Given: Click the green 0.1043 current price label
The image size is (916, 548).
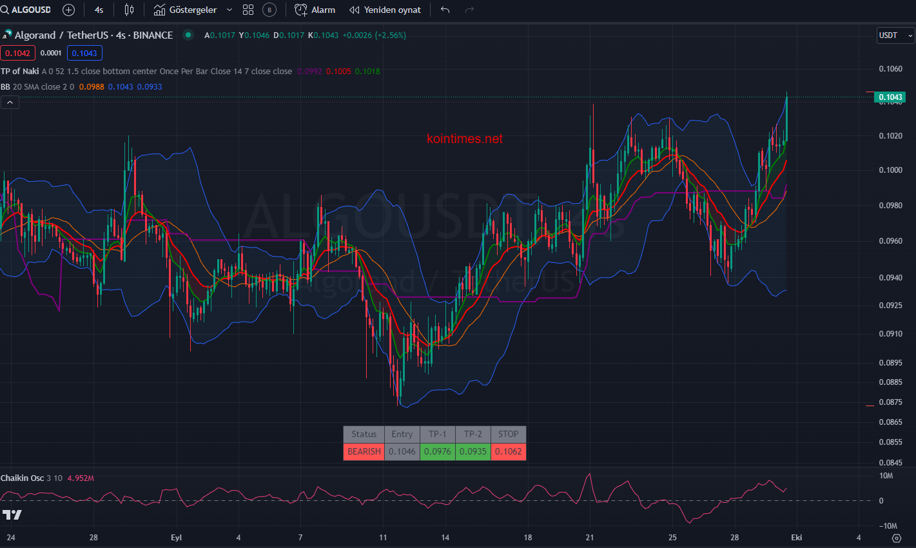Looking at the screenshot, I should point(890,97).
